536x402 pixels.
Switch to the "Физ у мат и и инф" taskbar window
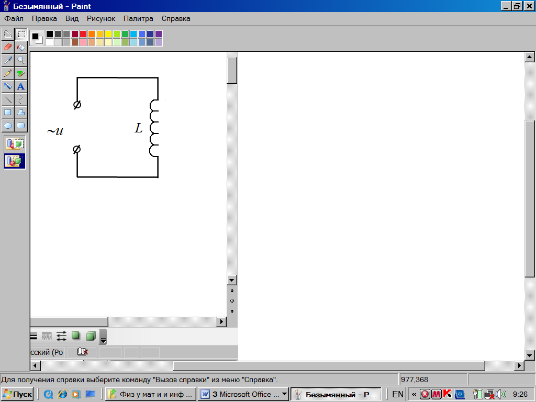tap(151, 395)
